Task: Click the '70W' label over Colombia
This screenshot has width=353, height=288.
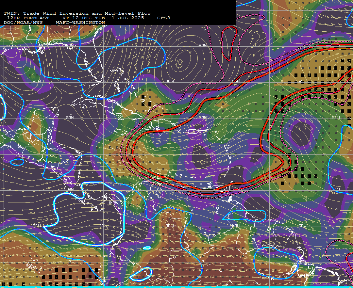Action: pos(170,226)
